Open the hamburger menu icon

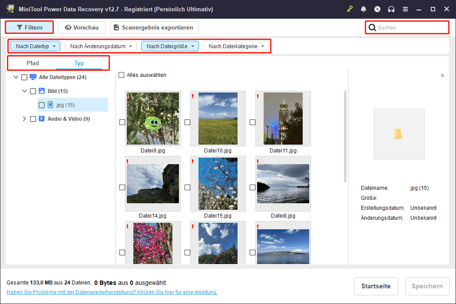point(405,9)
